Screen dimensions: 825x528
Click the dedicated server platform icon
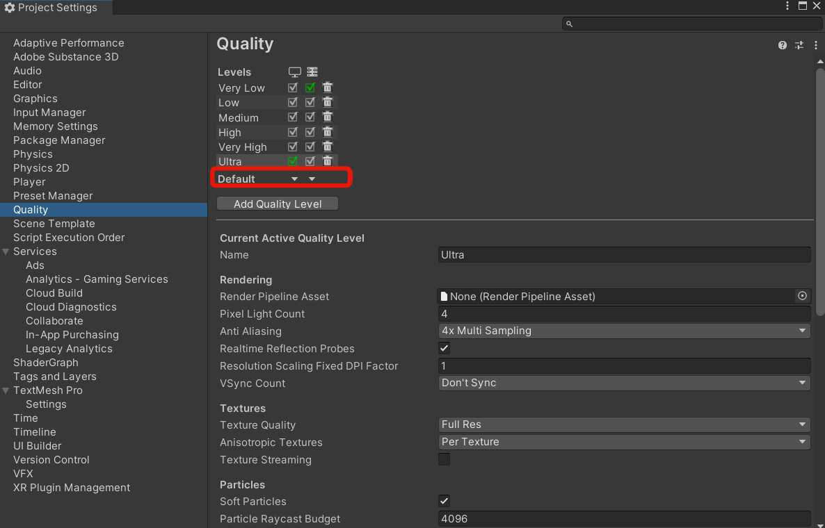(312, 72)
